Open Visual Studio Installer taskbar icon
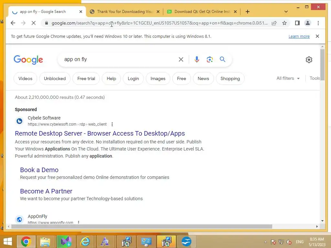331x248 pixels. [x=66, y=242]
